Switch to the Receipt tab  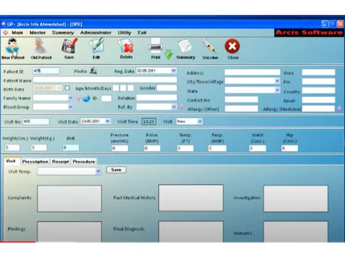point(60,162)
